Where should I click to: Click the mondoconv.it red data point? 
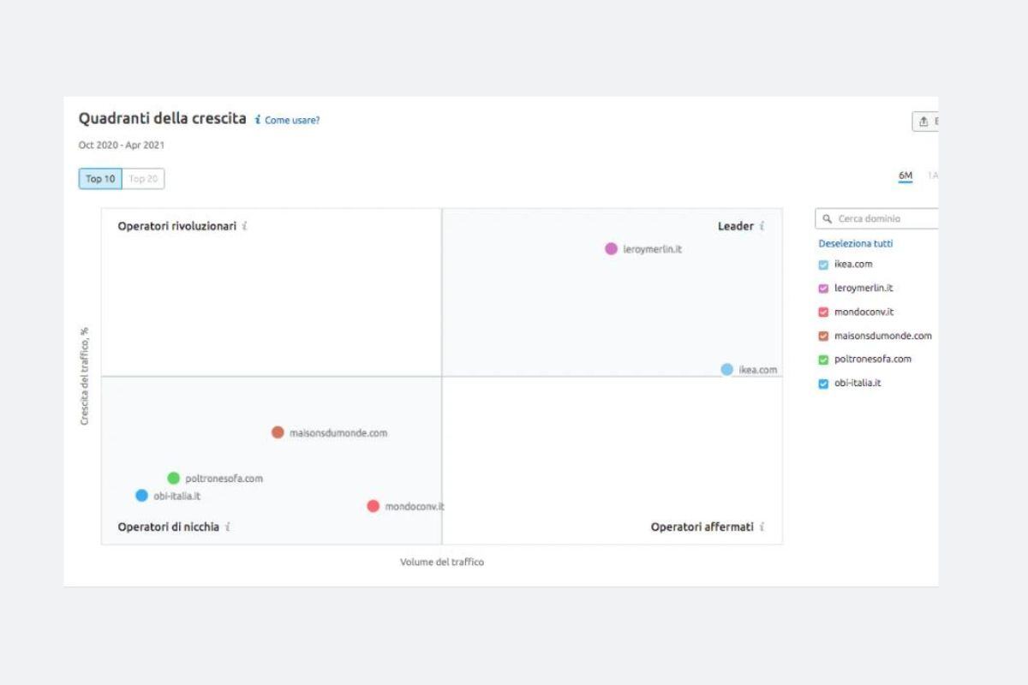click(x=374, y=506)
